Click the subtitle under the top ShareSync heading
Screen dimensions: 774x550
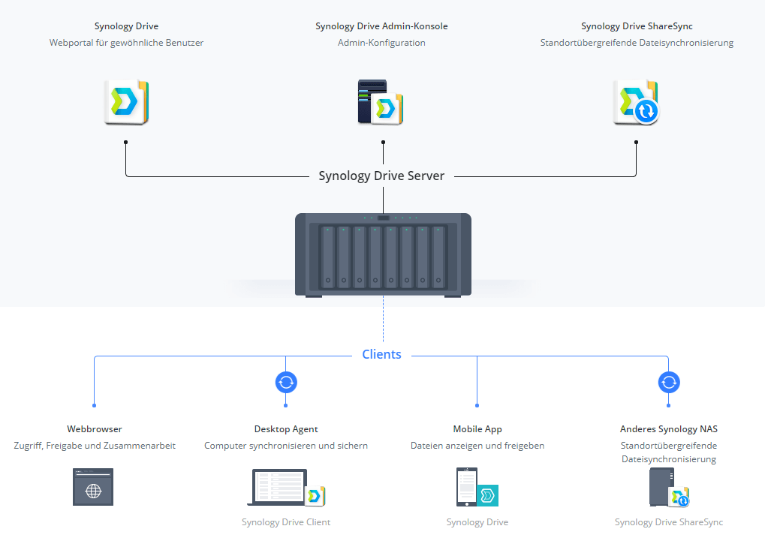point(637,43)
